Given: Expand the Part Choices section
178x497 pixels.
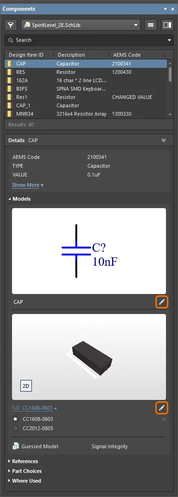Looking at the screenshot, I should tap(25, 471).
